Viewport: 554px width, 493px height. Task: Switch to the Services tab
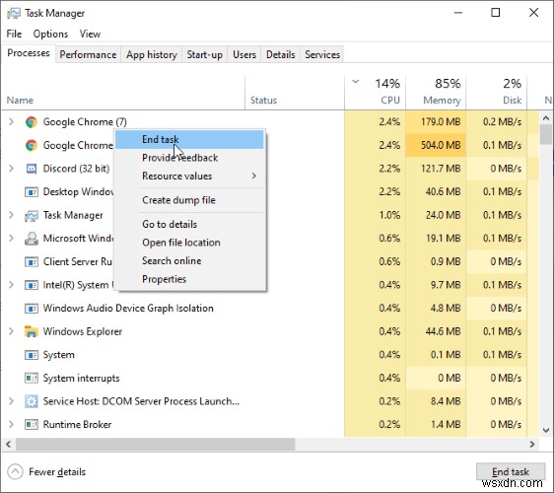[322, 55]
